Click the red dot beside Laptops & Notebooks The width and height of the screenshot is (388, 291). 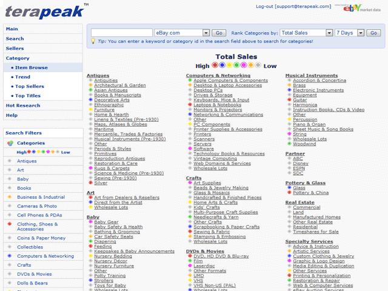[190, 105]
